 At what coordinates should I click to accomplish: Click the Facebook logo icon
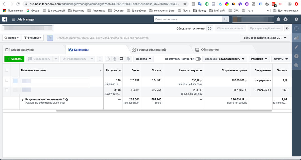click(5, 19)
